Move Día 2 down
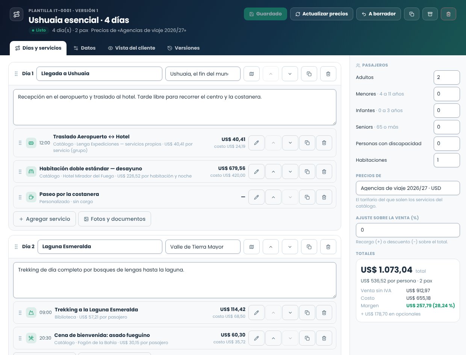Viewport: 466px width, 355px height. 290,247
